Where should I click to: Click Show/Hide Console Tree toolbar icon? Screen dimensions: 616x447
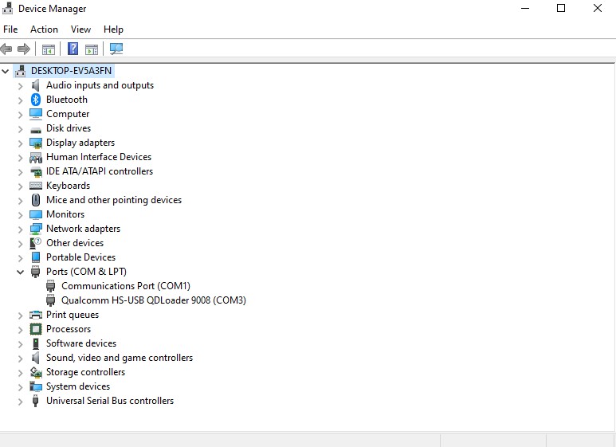[x=49, y=49]
